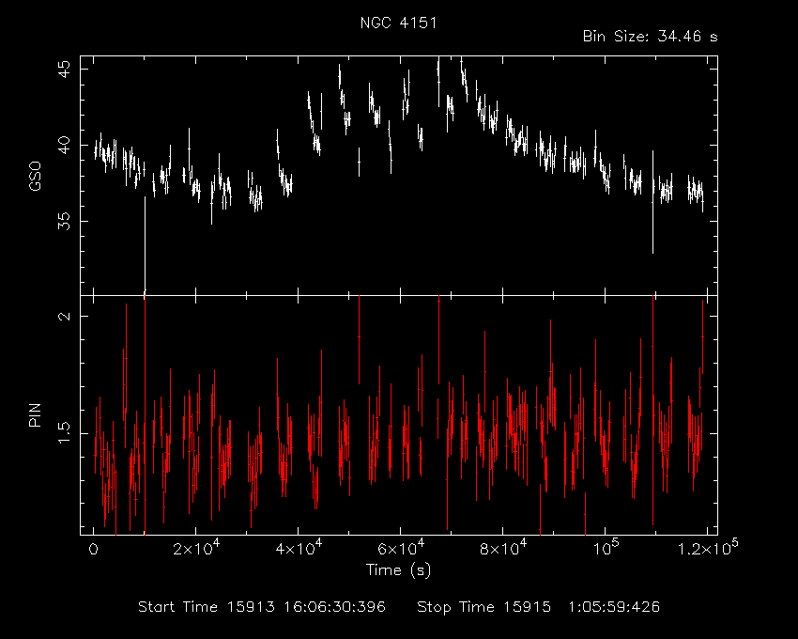Click the Stop Time 15915 1:05:59:426 text
The width and height of the screenshot is (798, 639).
click(x=539, y=607)
